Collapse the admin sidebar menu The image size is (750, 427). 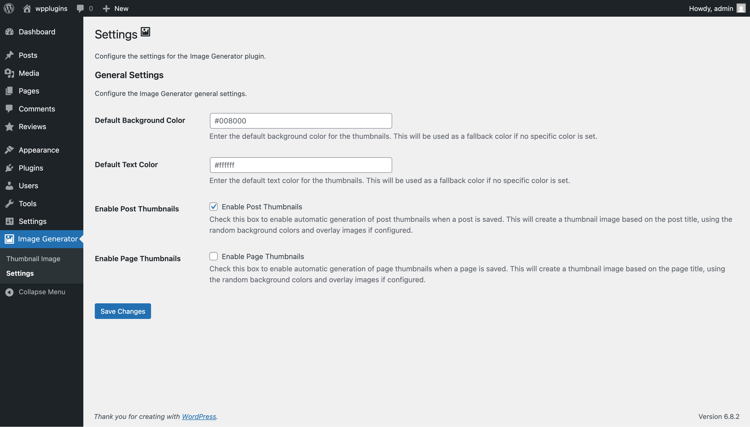point(42,292)
